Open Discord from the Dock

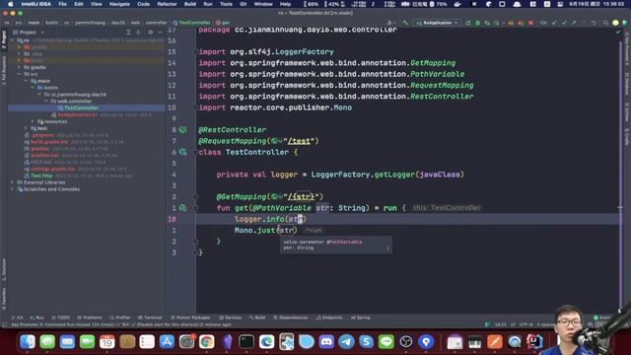(x=326, y=342)
